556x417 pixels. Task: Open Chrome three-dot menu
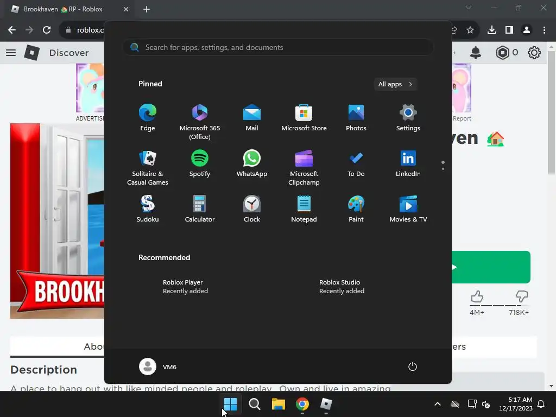click(x=544, y=30)
